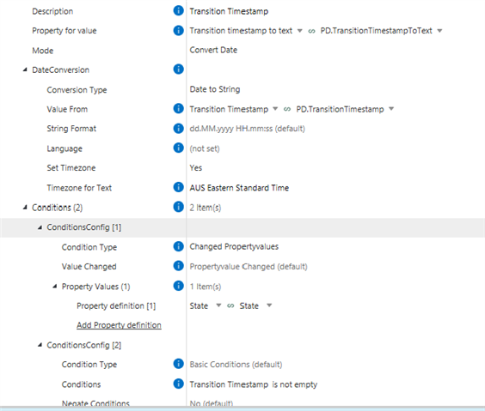Collapse the Property Values (1) group
The image size is (485, 411).
coord(55,287)
